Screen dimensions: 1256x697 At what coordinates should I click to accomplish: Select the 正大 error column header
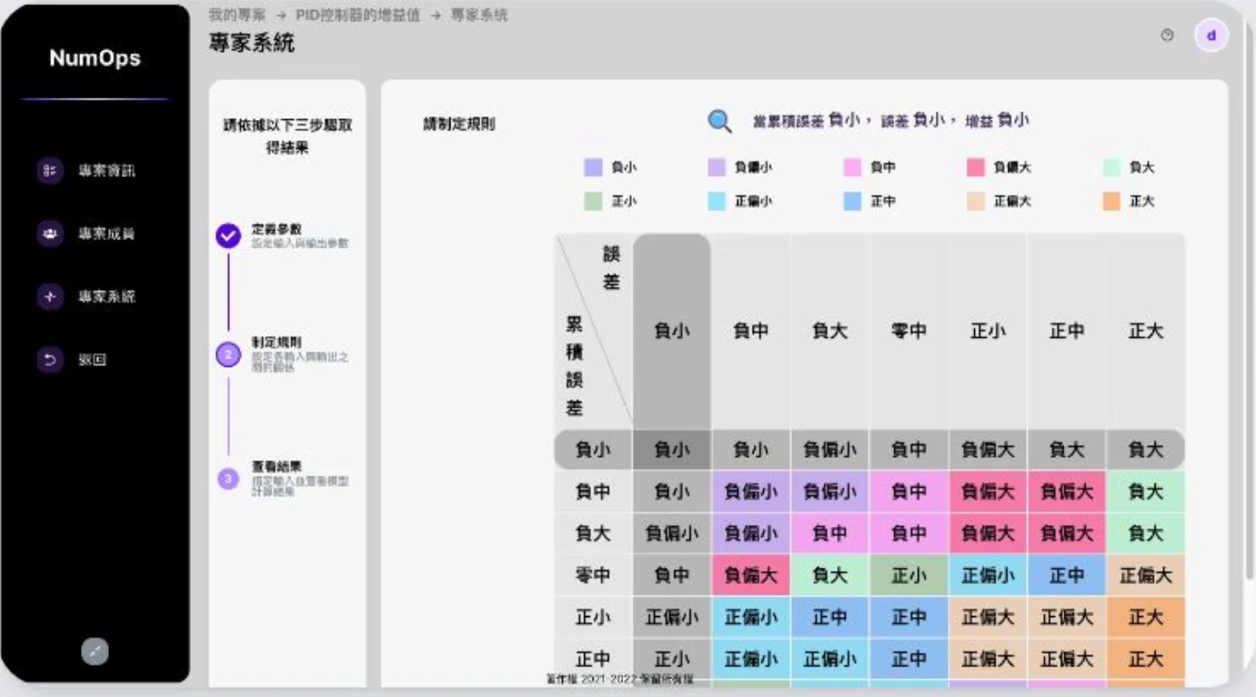pyautogui.click(x=1146, y=331)
